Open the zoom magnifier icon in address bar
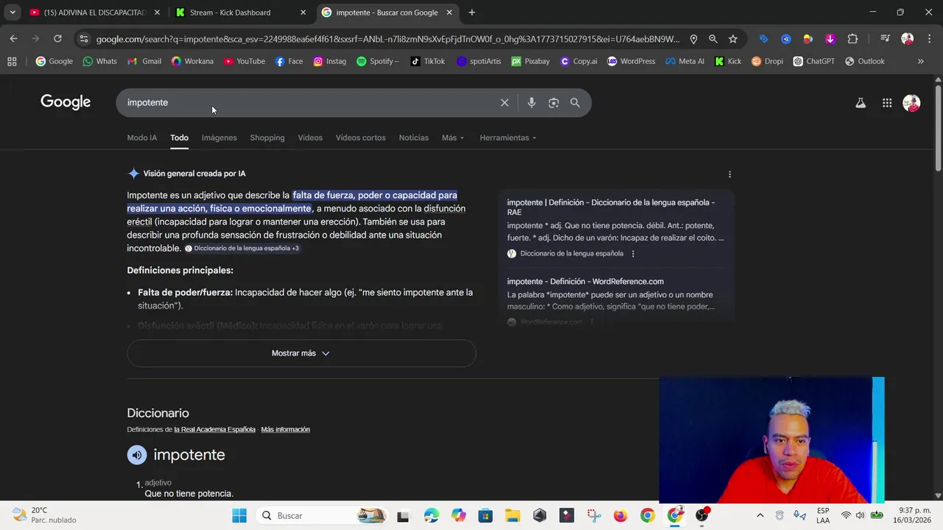This screenshot has height=530, width=943. [713, 39]
